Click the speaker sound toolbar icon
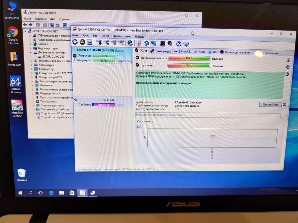Screen dimensions: 298x223 coord(170,44)
